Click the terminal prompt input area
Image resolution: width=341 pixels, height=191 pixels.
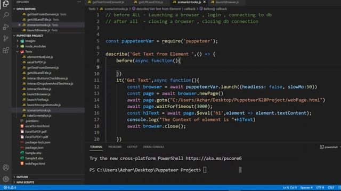205,170
